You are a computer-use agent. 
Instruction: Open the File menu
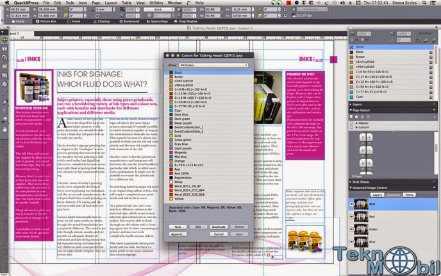[46, 3]
